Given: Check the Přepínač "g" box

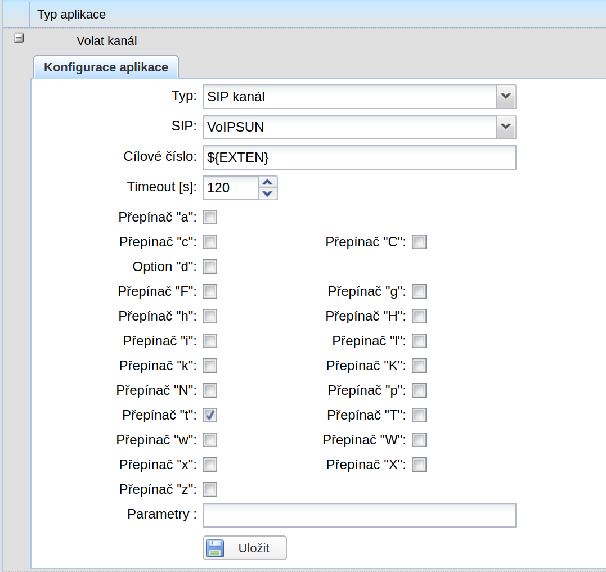Looking at the screenshot, I should click(419, 291).
